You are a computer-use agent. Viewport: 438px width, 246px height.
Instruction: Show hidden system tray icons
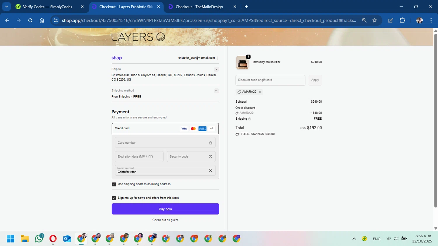click(354, 239)
